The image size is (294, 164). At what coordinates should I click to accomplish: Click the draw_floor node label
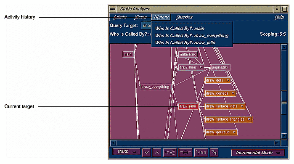click(188, 67)
